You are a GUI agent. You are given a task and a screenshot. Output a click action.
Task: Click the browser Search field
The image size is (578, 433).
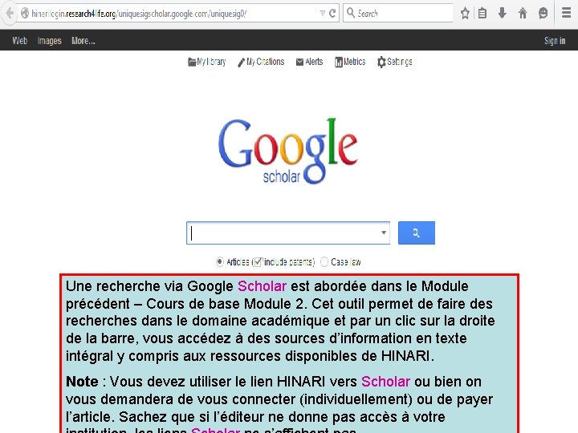[397, 14]
